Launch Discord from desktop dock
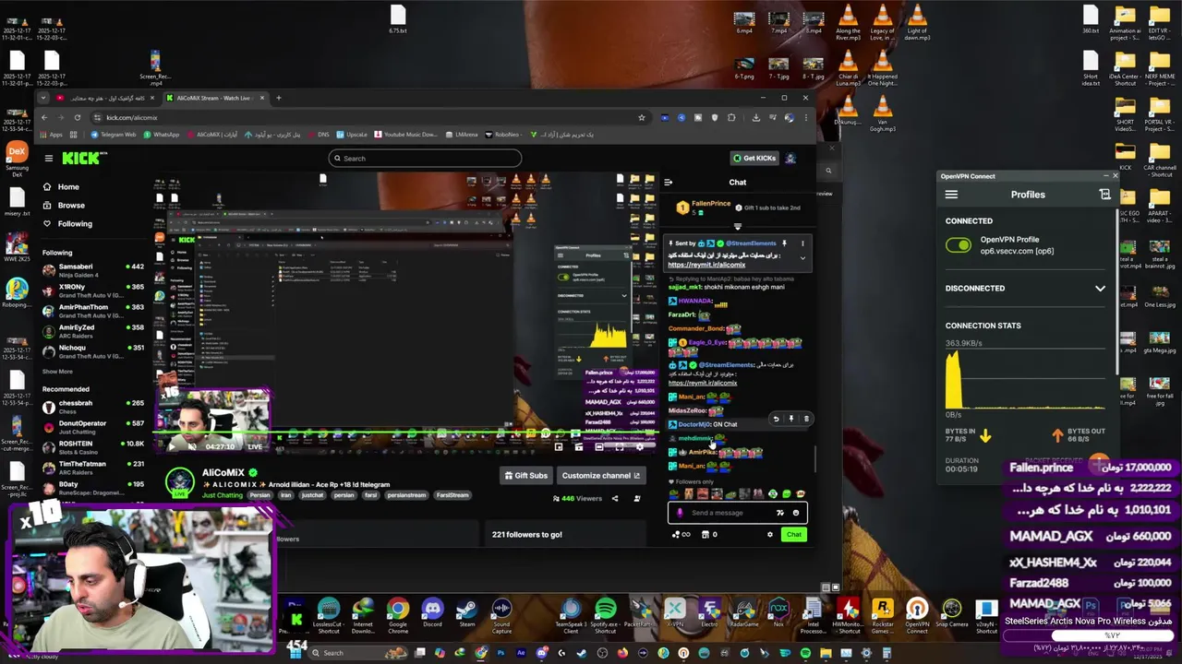1182x664 pixels. [x=432, y=613]
